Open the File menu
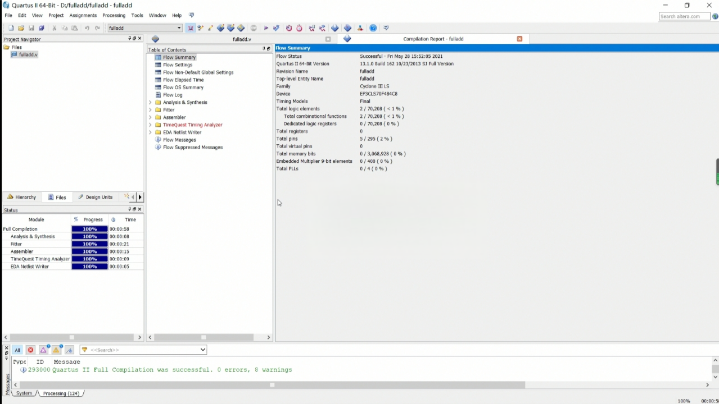Image resolution: width=719 pixels, height=404 pixels. tap(8, 16)
